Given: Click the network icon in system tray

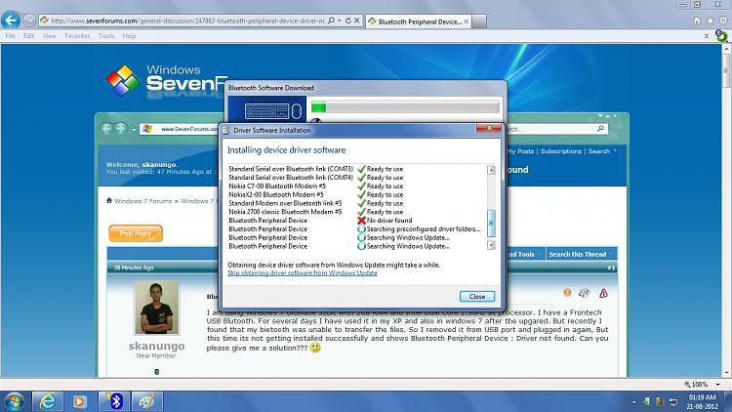Looking at the screenshot, I should [x=673, y=401].
